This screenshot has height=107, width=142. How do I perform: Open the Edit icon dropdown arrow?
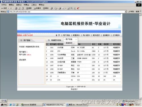coord(66,8)
